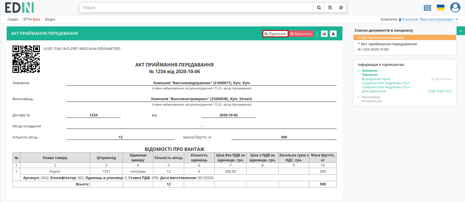
Task: Click the contract date 2020-10-06 value
Action: coord(229,115)
